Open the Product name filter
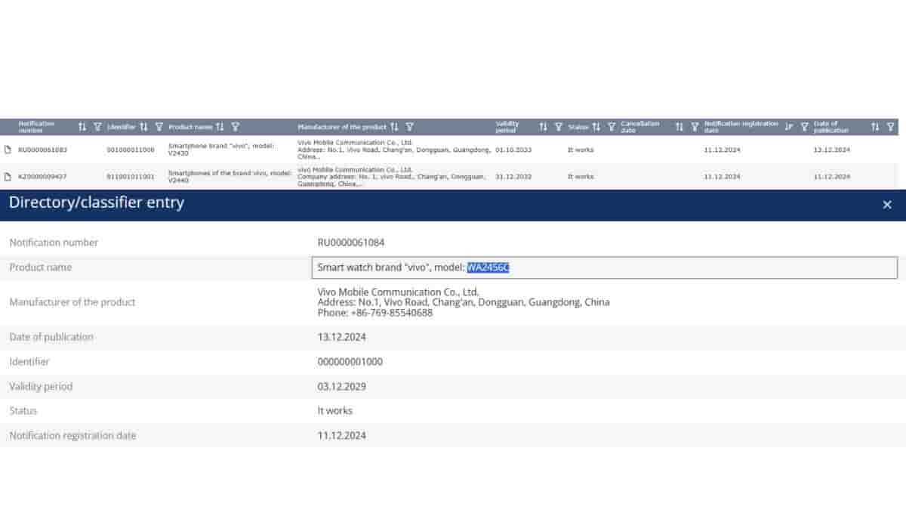The image size is (906, 510). (235, 127)
